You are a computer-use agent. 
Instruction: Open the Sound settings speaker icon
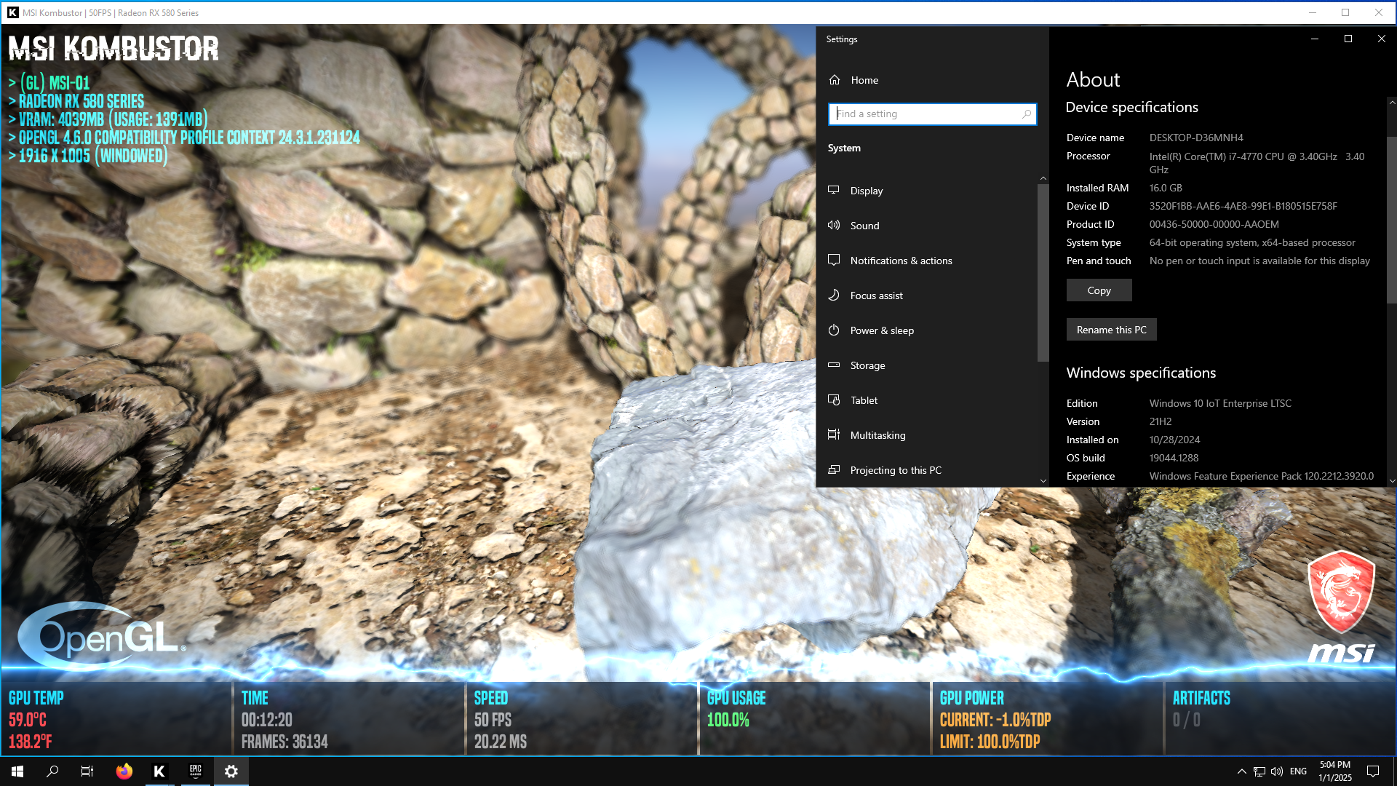click(x=834, y=225)
